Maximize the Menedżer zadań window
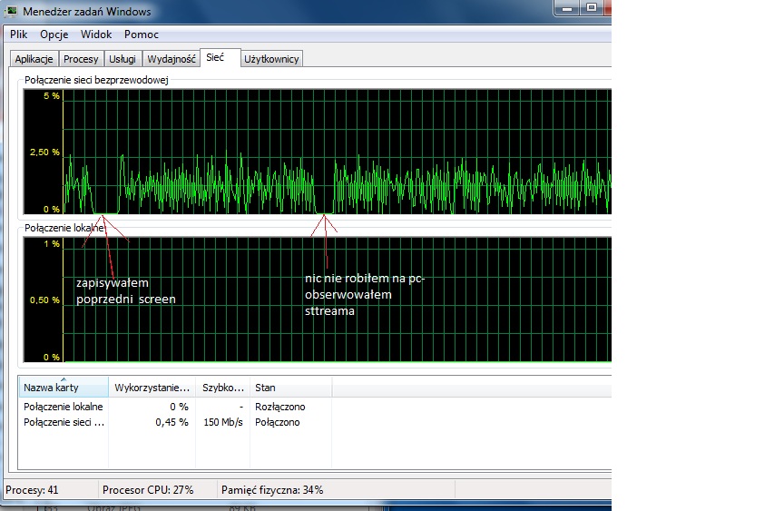This screenshot has height=511, width=784. 592,8
